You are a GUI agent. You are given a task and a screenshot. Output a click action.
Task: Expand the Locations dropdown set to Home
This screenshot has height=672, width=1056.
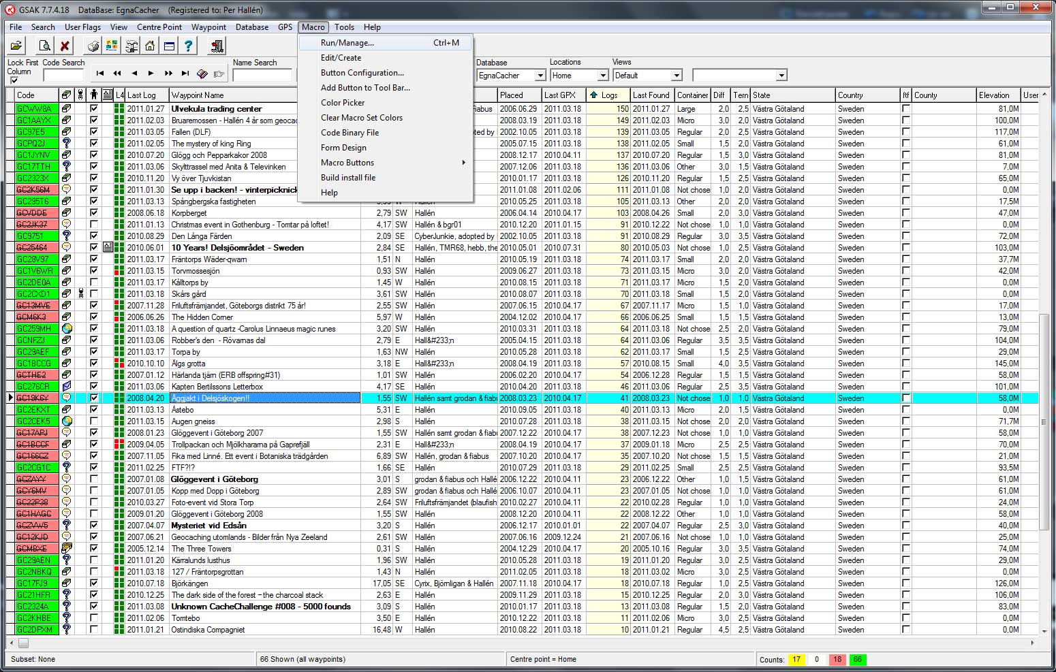(602, 76)
